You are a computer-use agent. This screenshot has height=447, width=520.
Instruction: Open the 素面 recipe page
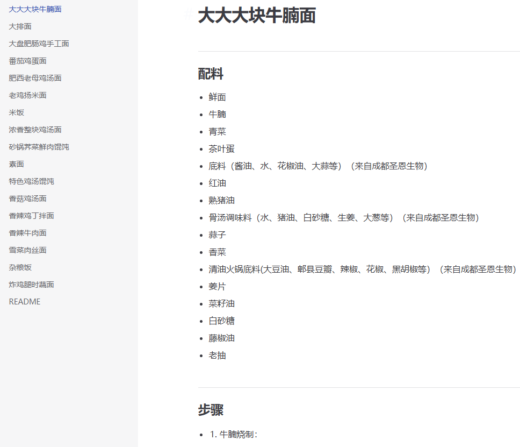(16, 164)
